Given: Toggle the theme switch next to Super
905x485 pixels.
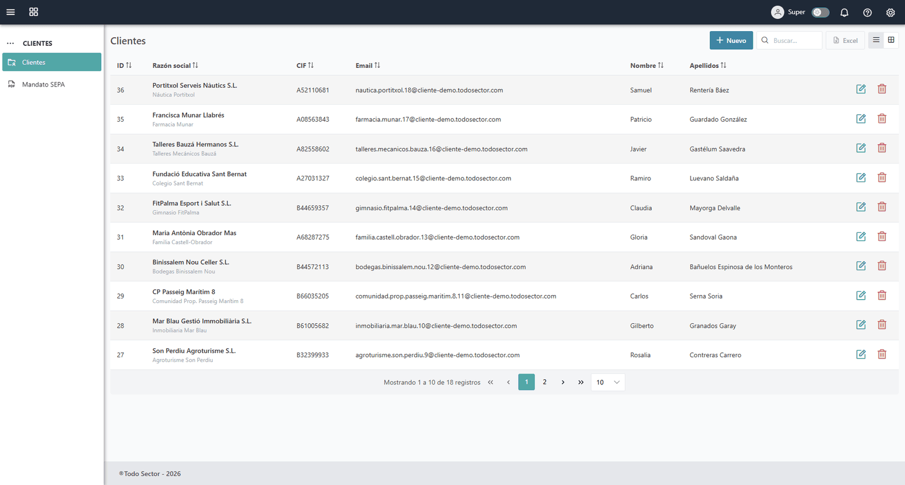Looking at the screenshot, I should [820, 12].
